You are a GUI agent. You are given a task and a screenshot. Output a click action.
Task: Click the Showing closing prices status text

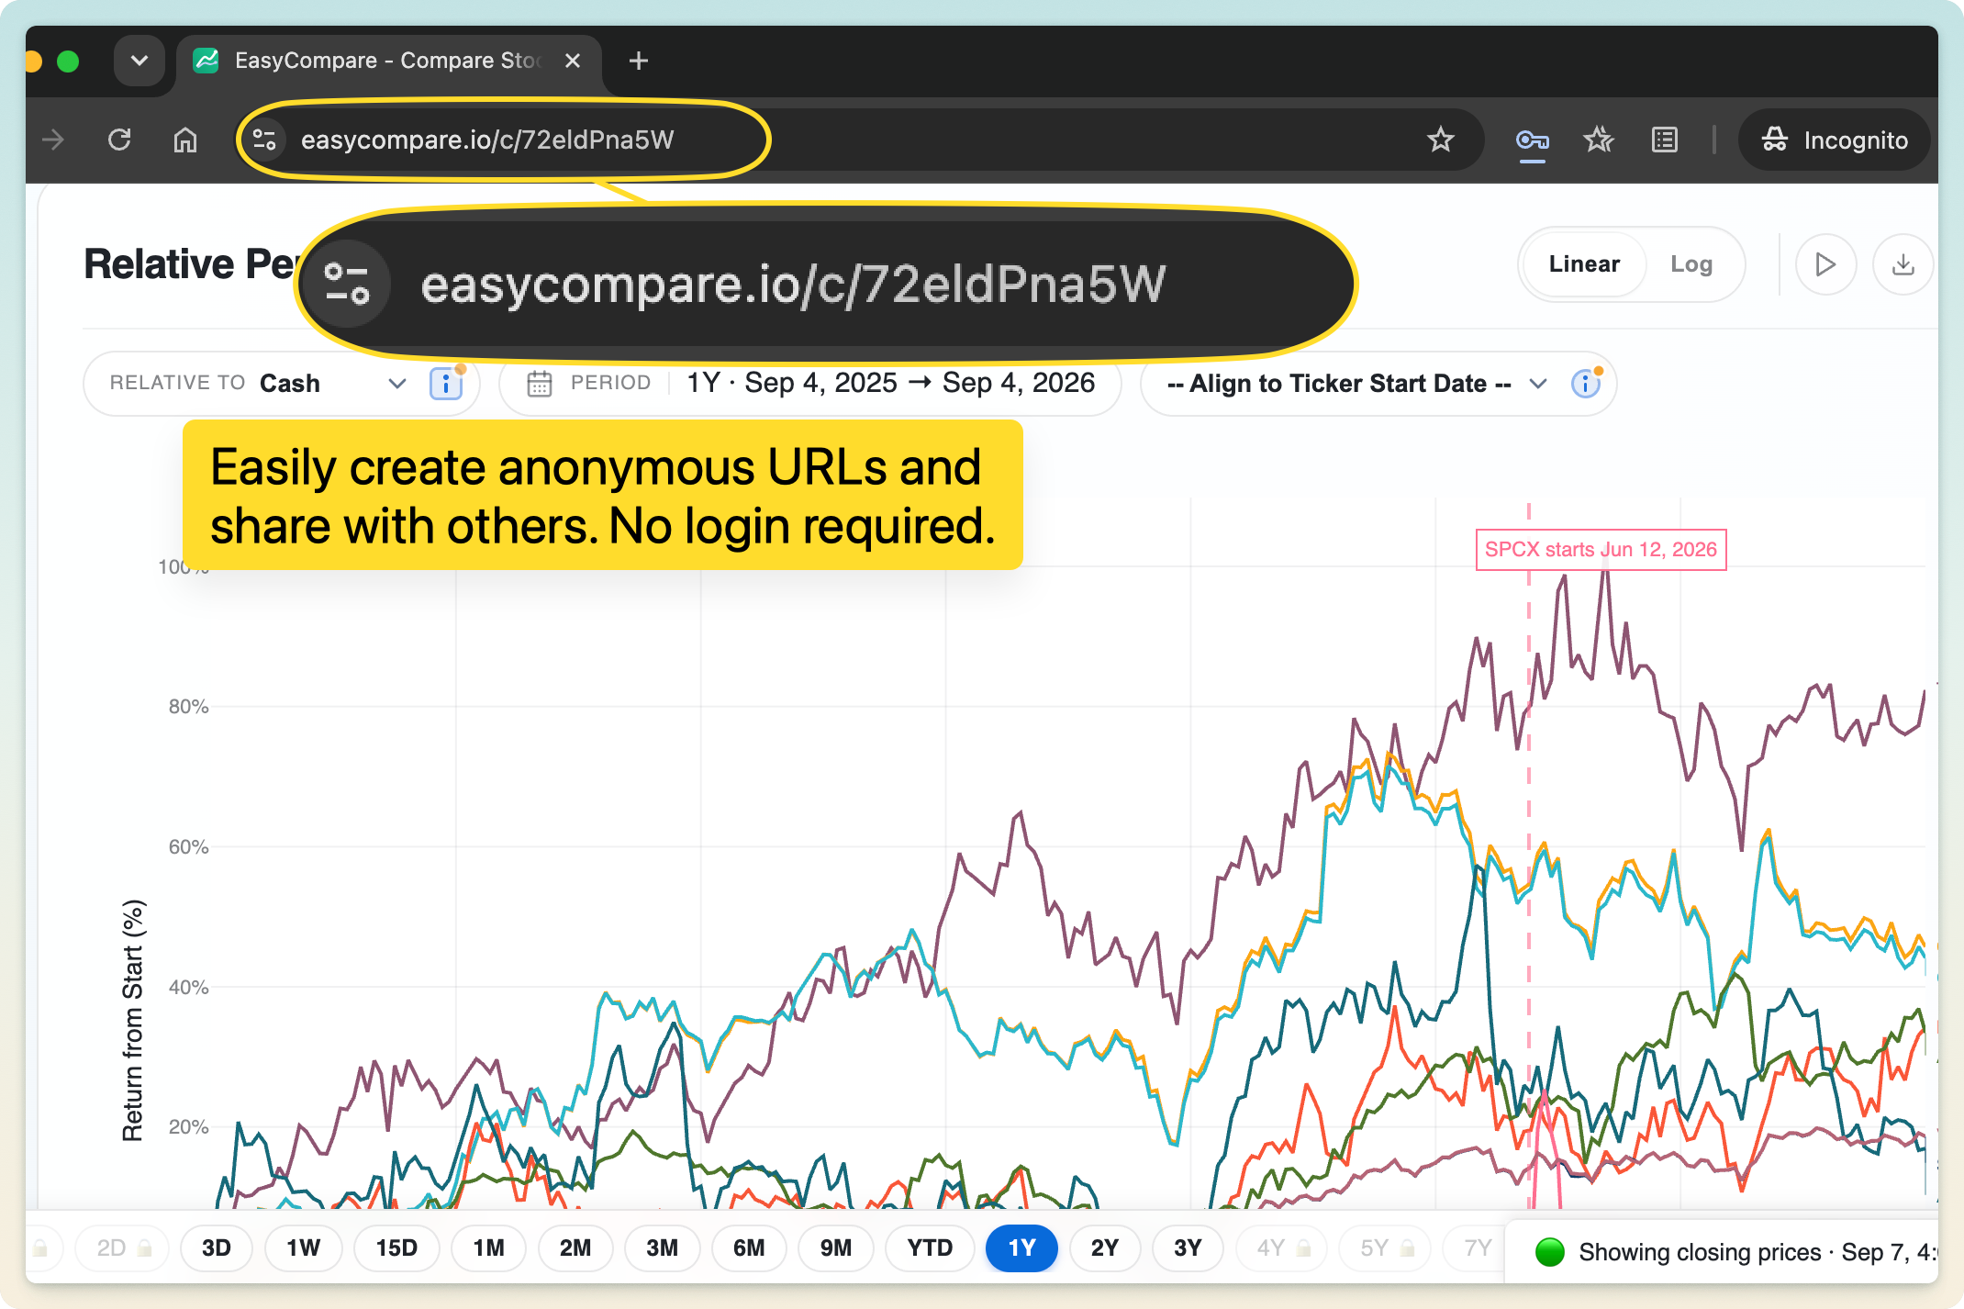(1758, 1252)
